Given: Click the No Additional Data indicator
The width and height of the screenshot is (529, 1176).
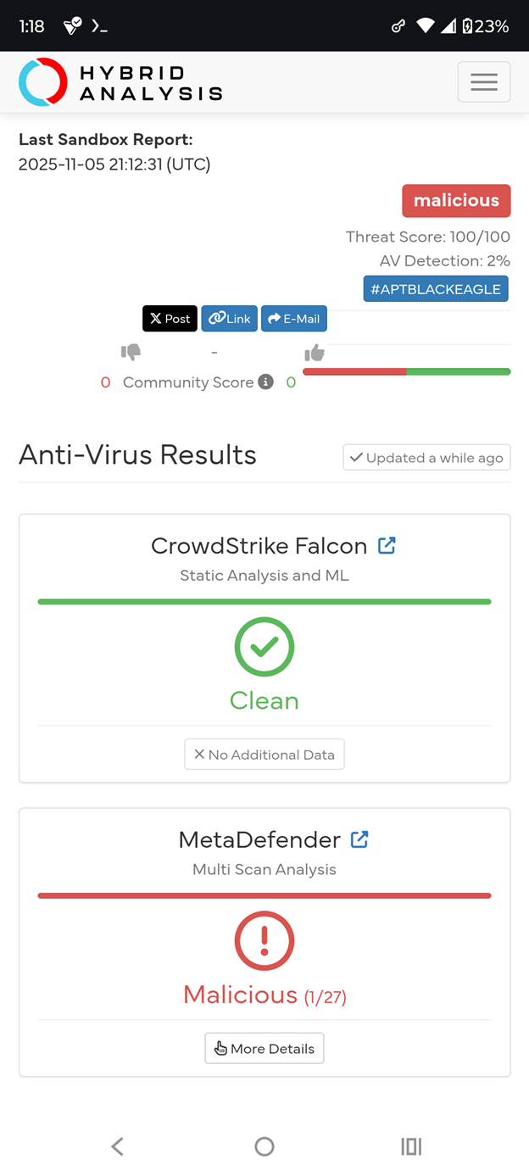Looking at the screenshot, I should tap(264, 754).
